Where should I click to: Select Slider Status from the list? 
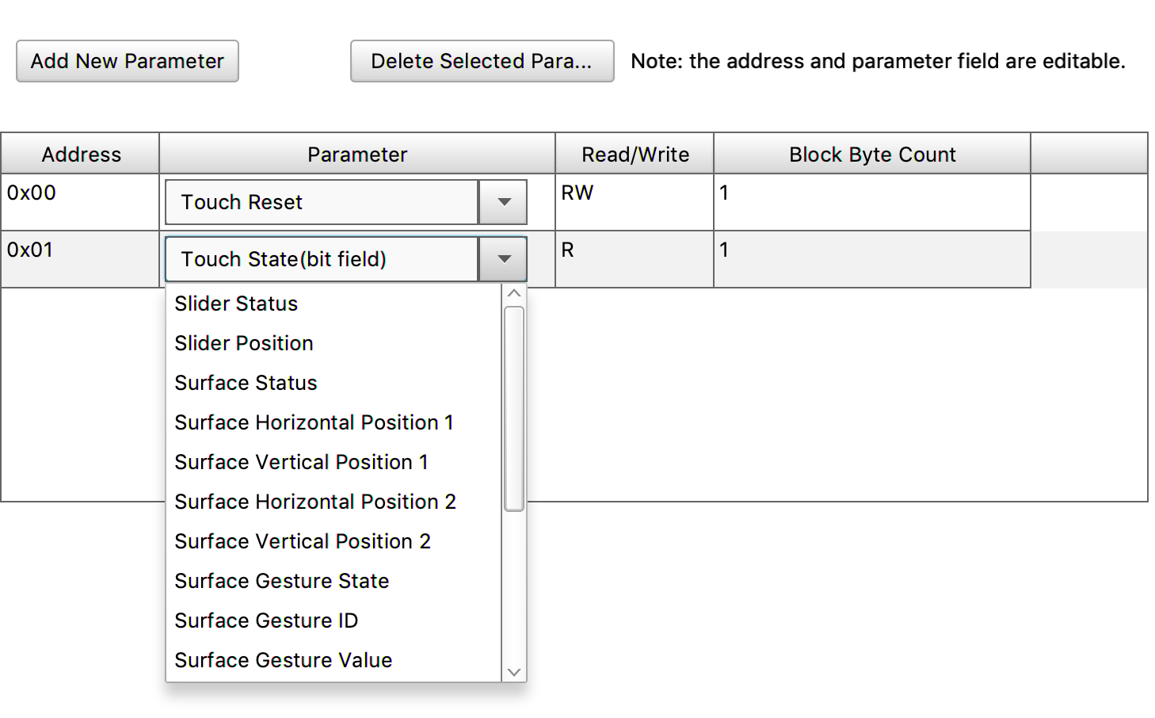(235, 304)
